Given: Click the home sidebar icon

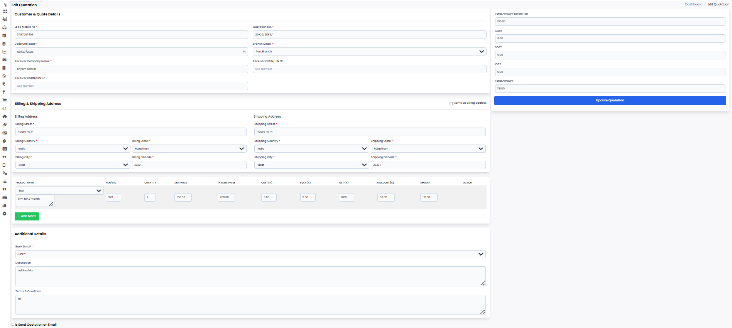Looking at the screenshot, I should (x=5, y=116).
